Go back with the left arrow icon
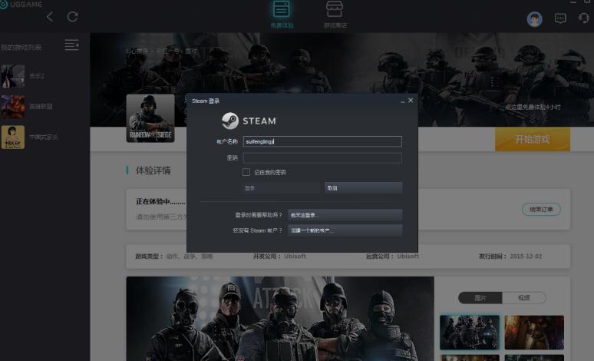 pyautogui.click(x=50, y=17)
